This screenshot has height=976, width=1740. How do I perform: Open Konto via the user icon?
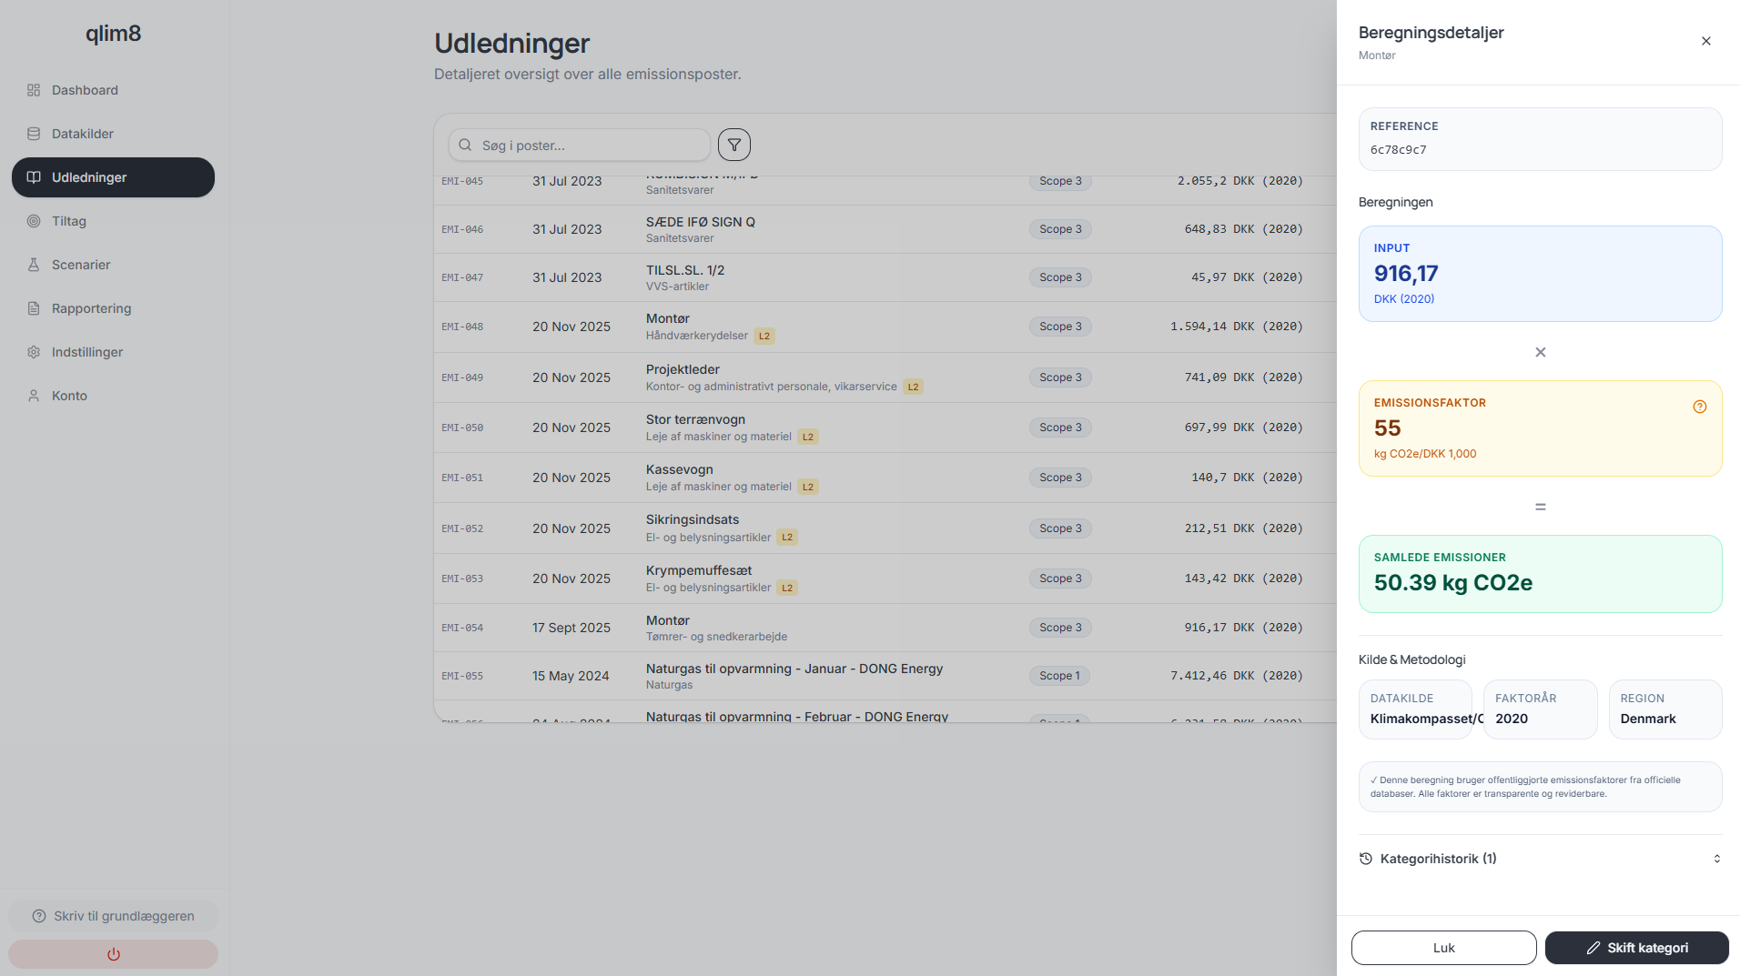point(34,396)
